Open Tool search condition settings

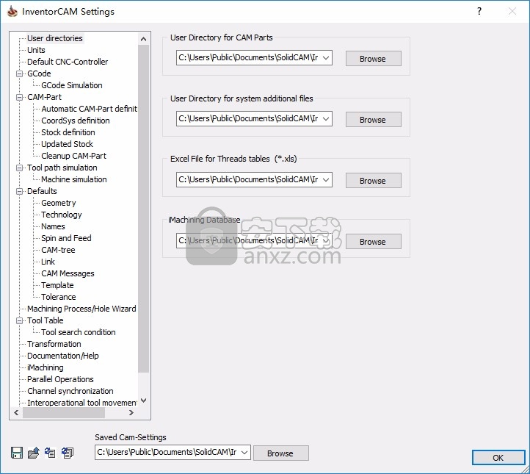click(78, 332)
